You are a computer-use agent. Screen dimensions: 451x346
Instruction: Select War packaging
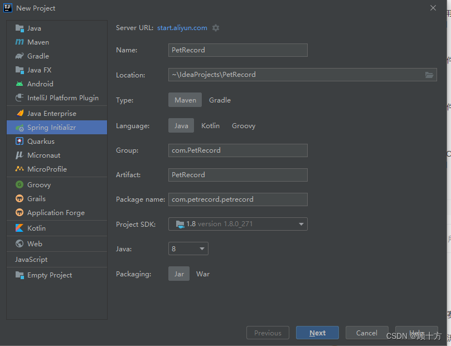(x=203, y=274)
